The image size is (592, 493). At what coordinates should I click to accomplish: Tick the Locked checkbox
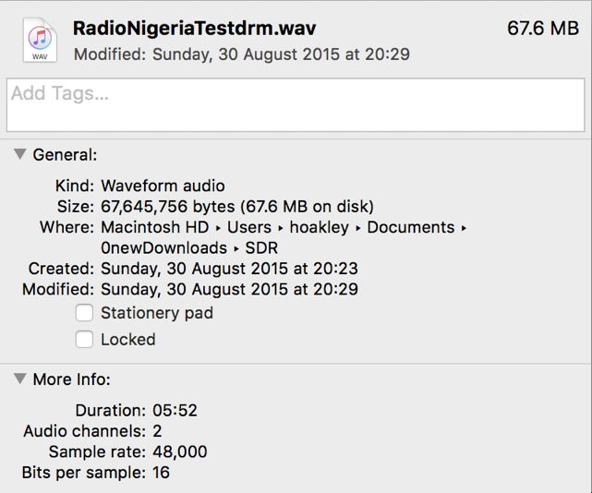pyautogui.click(x=85, y=339)
